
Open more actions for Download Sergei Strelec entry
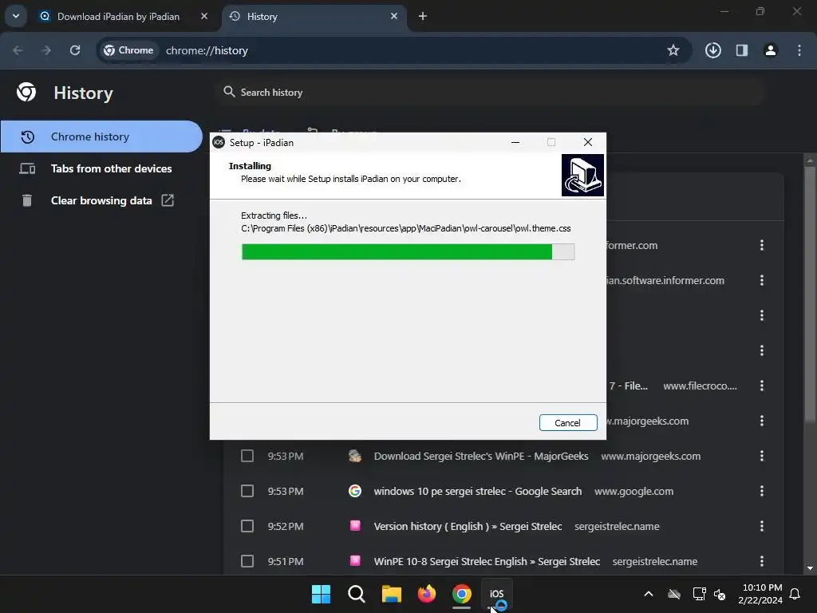coord(762,456)
